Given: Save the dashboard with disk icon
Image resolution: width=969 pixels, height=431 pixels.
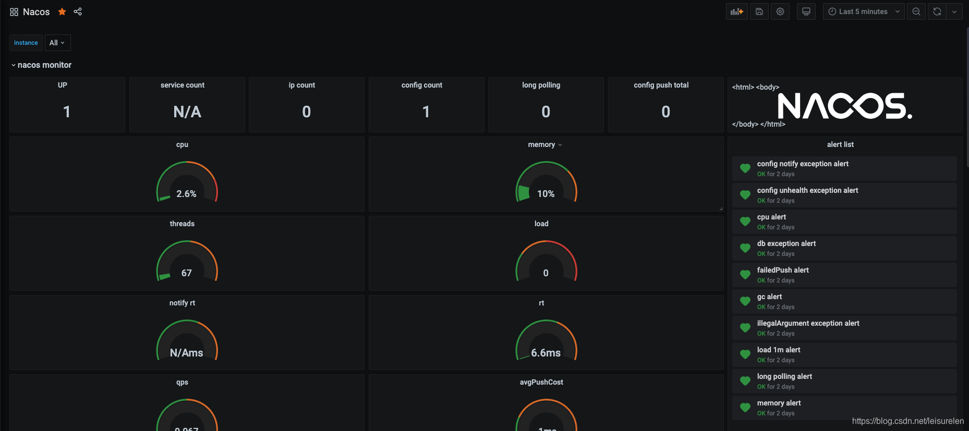Looking at the screenshot, I should [759, 11].
